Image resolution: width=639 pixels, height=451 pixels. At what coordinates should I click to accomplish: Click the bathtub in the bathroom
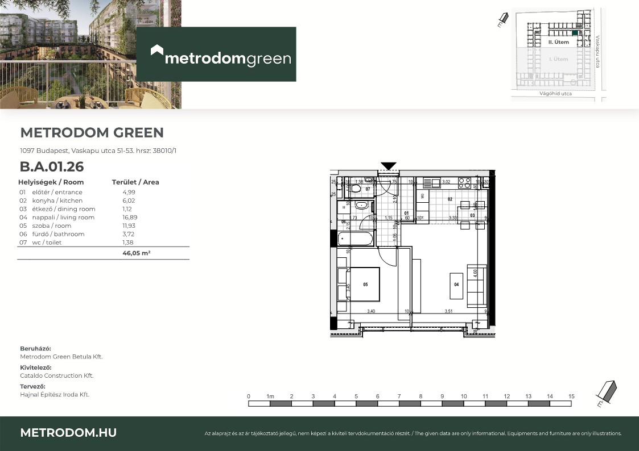[356, 239]
